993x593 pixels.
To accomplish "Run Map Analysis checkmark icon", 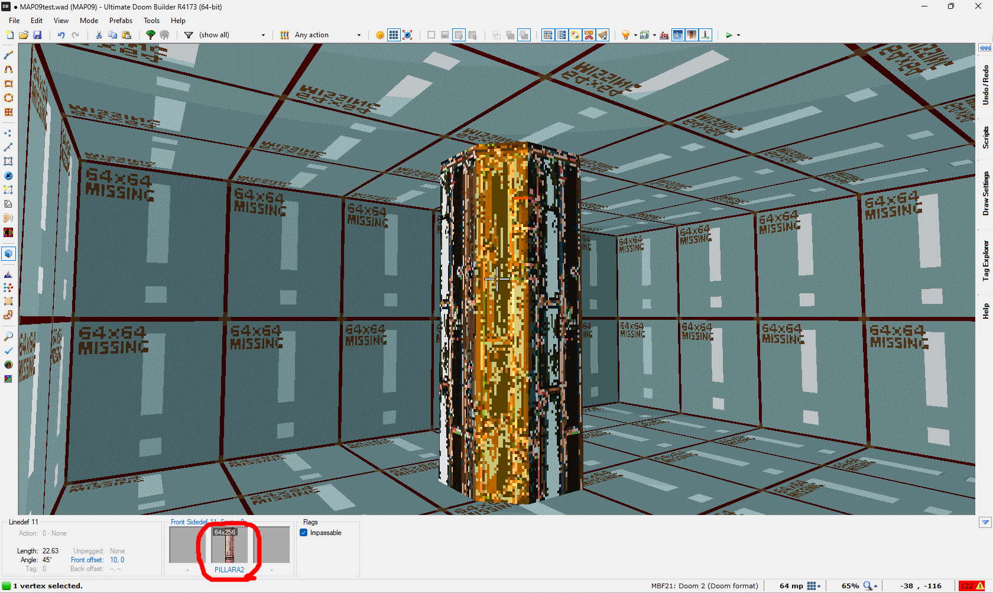I will (8, 351).
